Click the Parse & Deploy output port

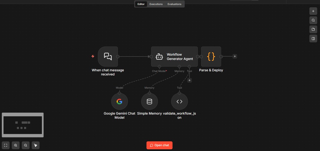click(221, 57)
